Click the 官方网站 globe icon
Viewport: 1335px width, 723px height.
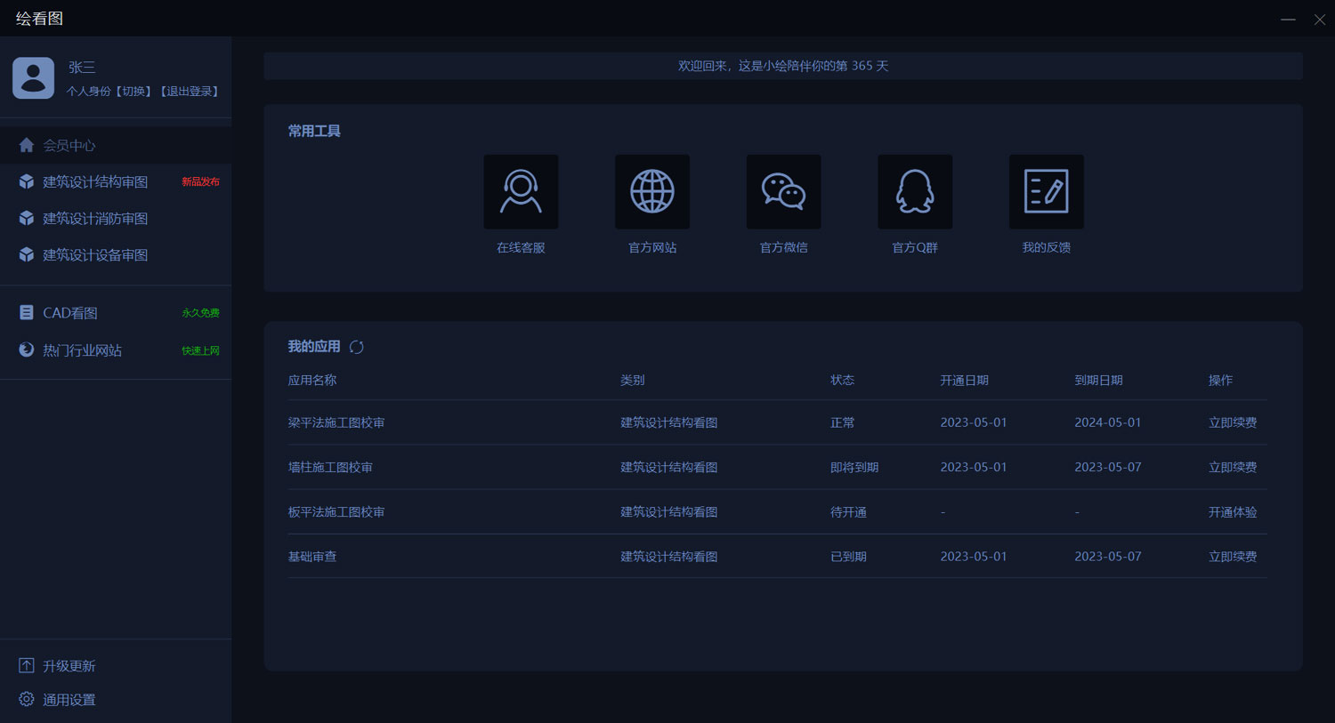(x=652, y=192)
